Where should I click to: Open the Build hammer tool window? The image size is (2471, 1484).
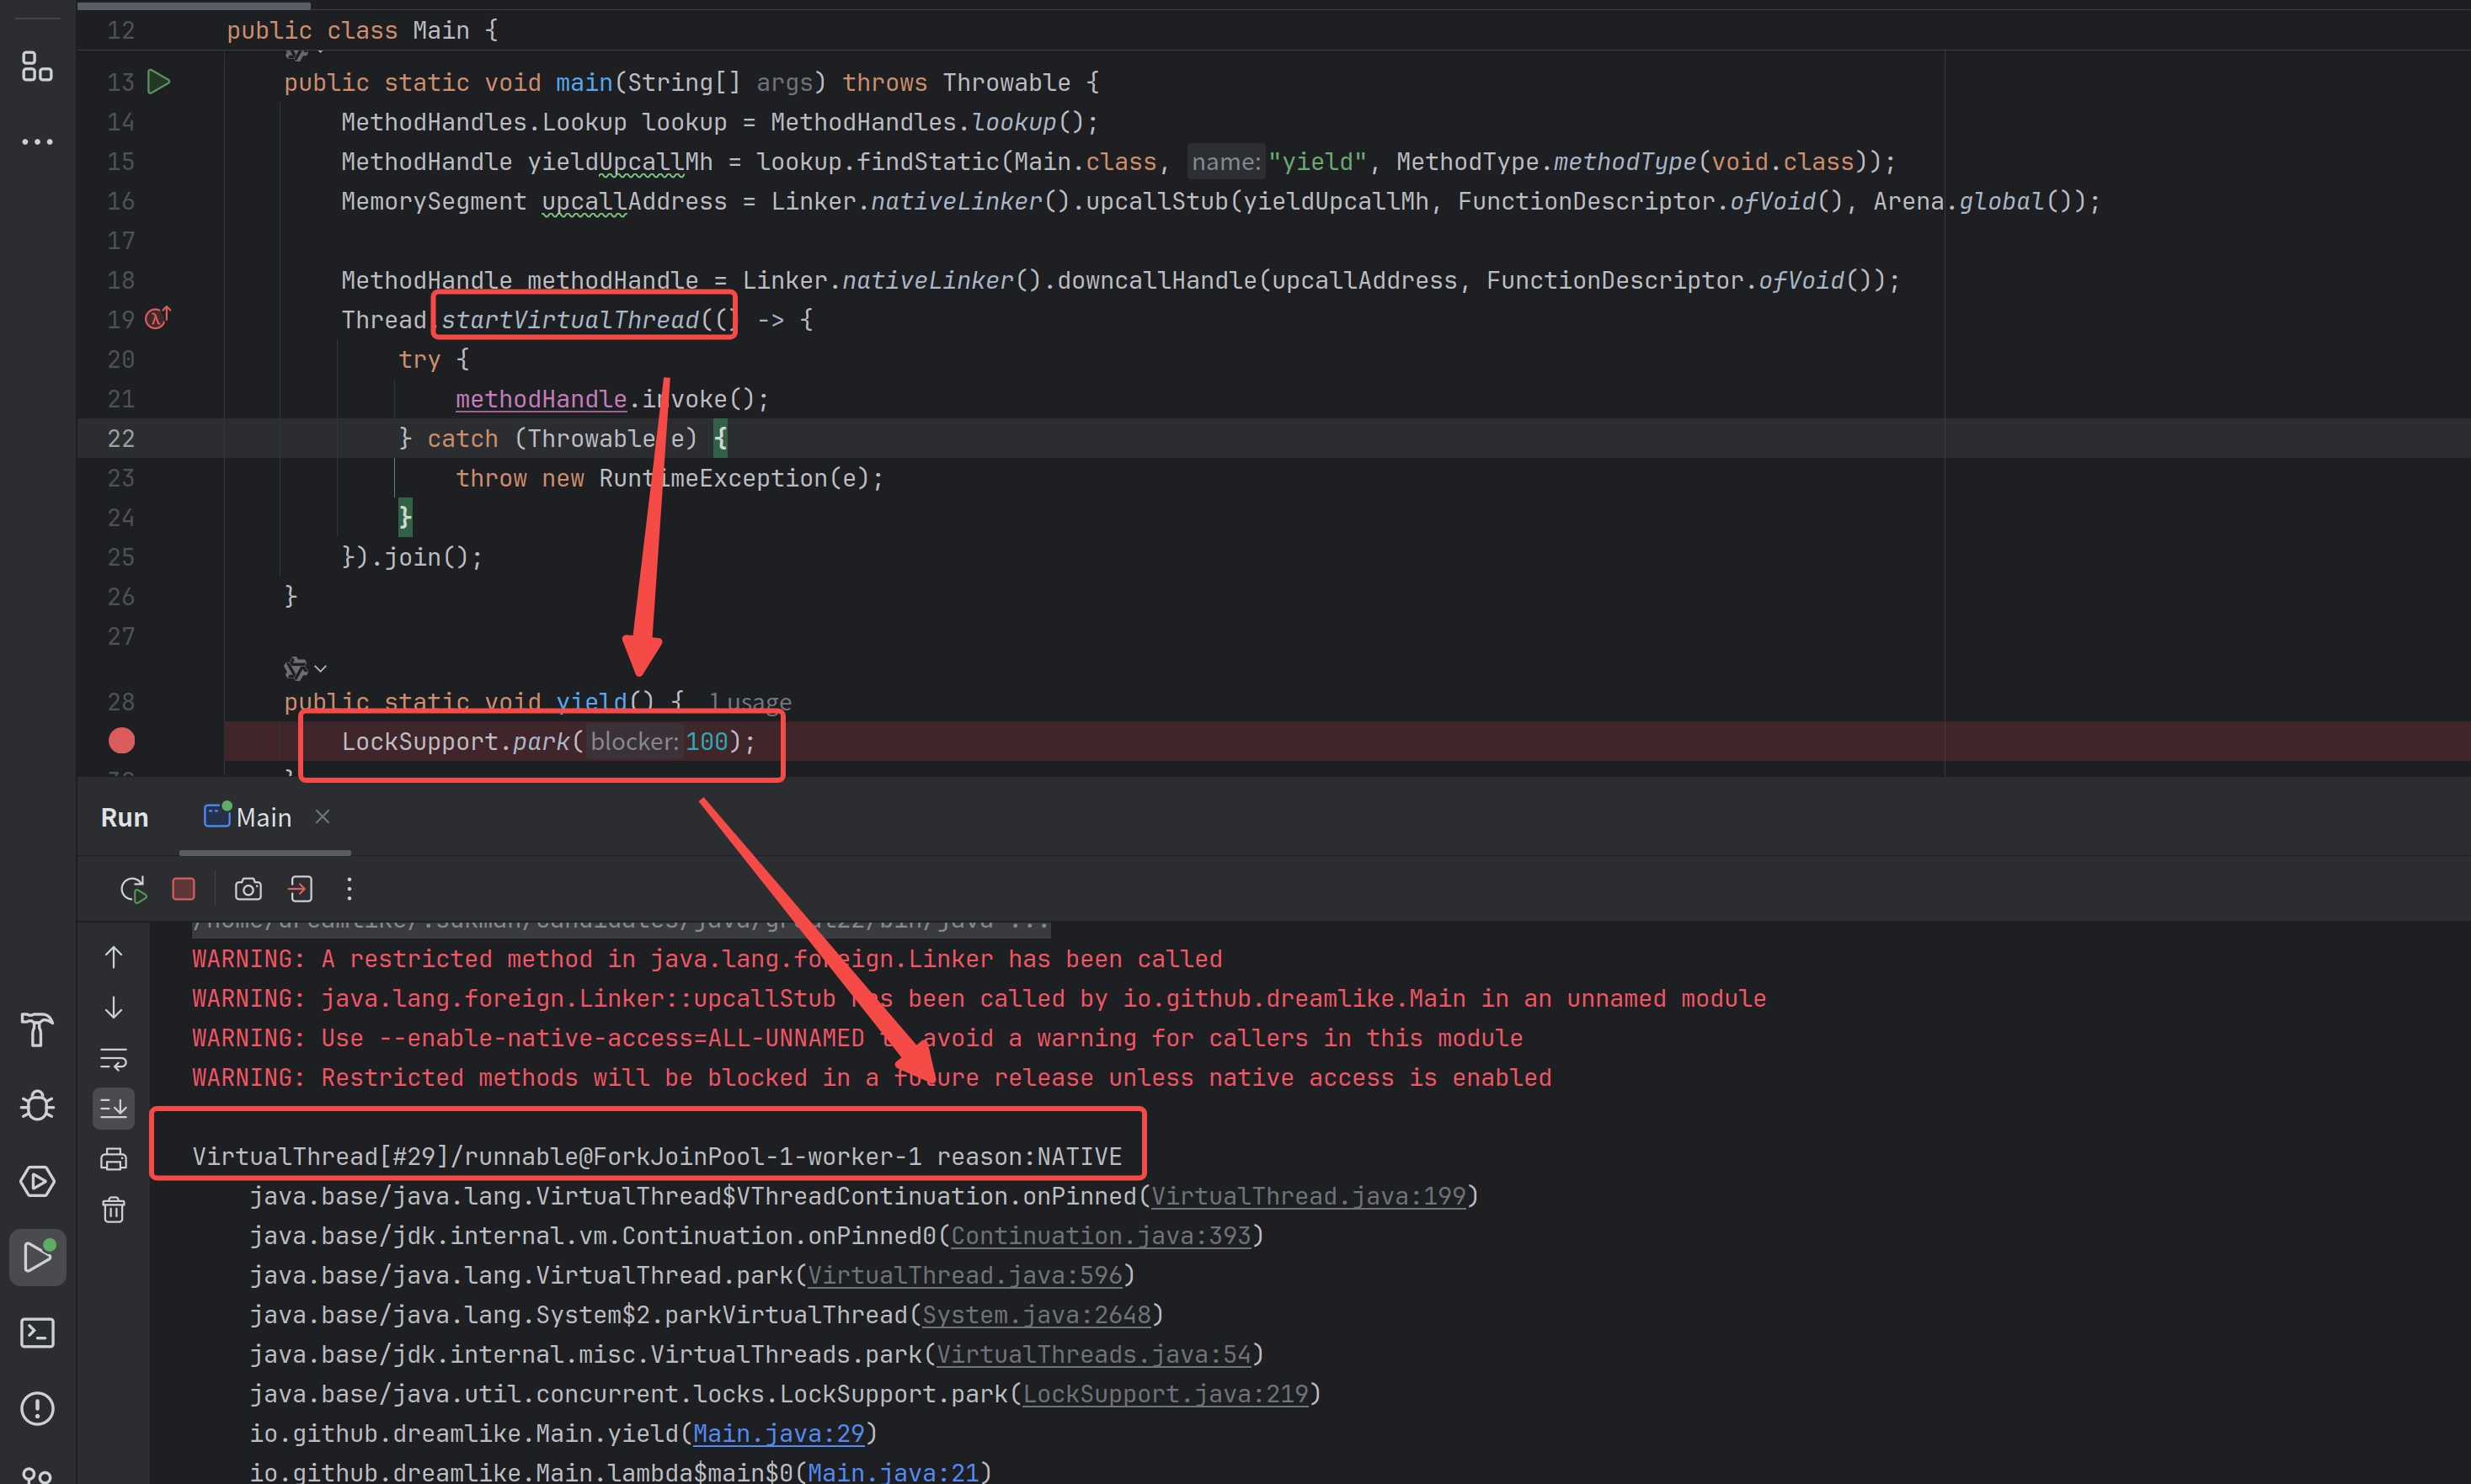pyautogui.click(x=37, y=1029)
